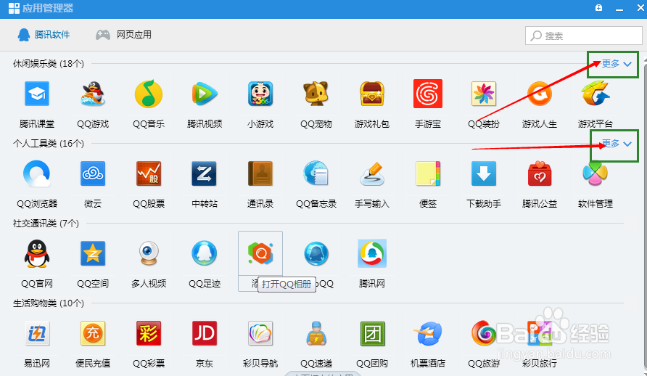Image resolution: width=647 pixels, height=376 pixels.
Task: Open QQ装扮 pinwheel icon
Action: tap(484, 94)
